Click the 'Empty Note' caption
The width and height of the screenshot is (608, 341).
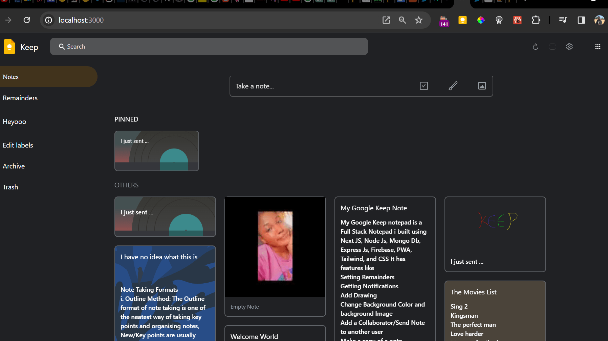point(245,307)
